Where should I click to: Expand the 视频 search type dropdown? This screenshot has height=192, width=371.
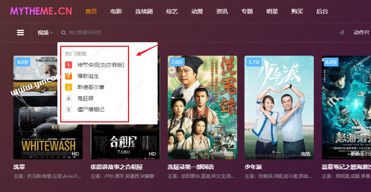[45, 33]
